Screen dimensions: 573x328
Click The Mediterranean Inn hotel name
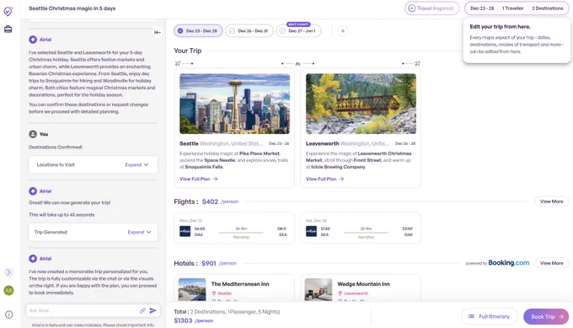[240, 284]
